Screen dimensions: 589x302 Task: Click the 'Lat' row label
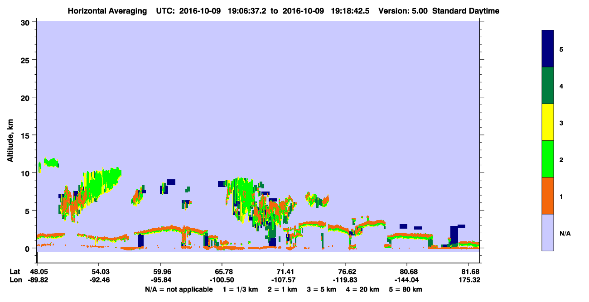tap(15, 272)
